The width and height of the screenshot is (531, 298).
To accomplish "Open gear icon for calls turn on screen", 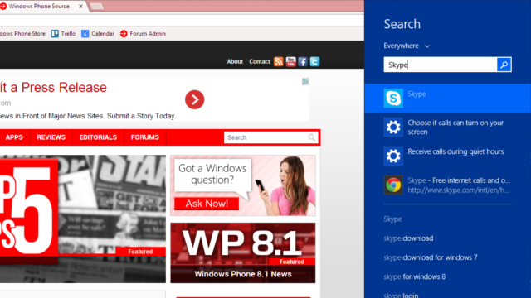I will tap(393, 127).
